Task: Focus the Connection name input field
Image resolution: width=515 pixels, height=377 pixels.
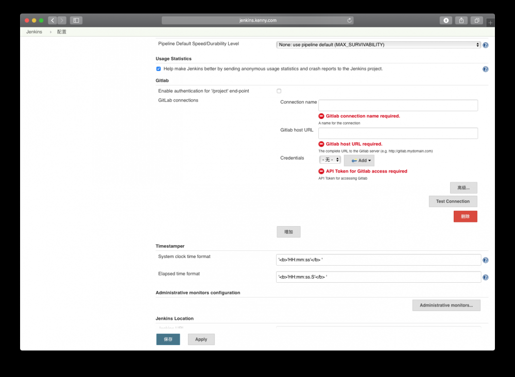Action: 398,106
